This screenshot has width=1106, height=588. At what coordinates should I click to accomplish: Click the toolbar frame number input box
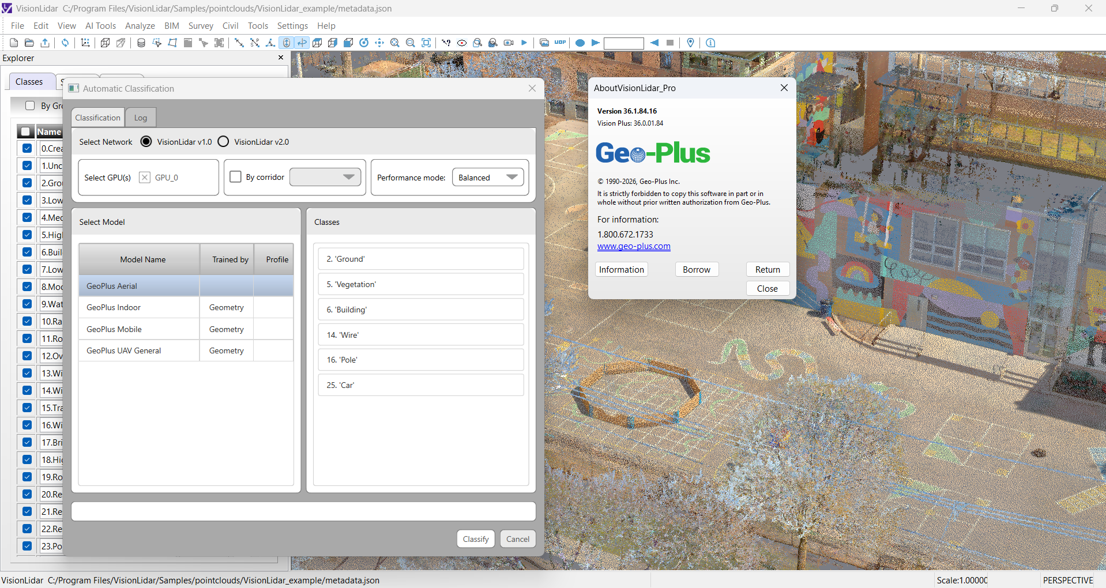pos(623,43)
